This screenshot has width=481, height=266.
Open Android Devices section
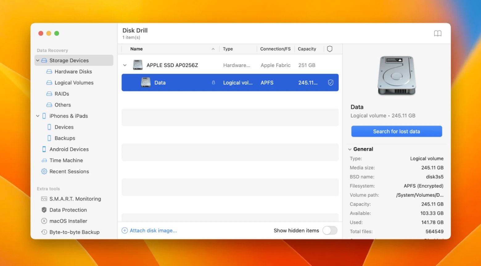[x=69, y=149]
